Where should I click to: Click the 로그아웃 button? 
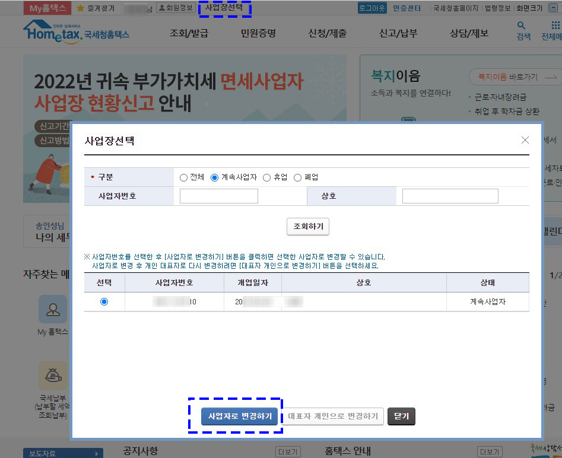(x=372, y=8)
